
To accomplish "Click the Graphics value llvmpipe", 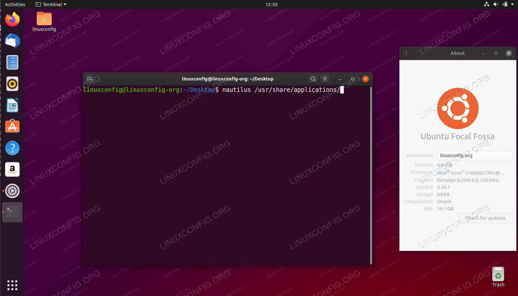I will 468,180.
